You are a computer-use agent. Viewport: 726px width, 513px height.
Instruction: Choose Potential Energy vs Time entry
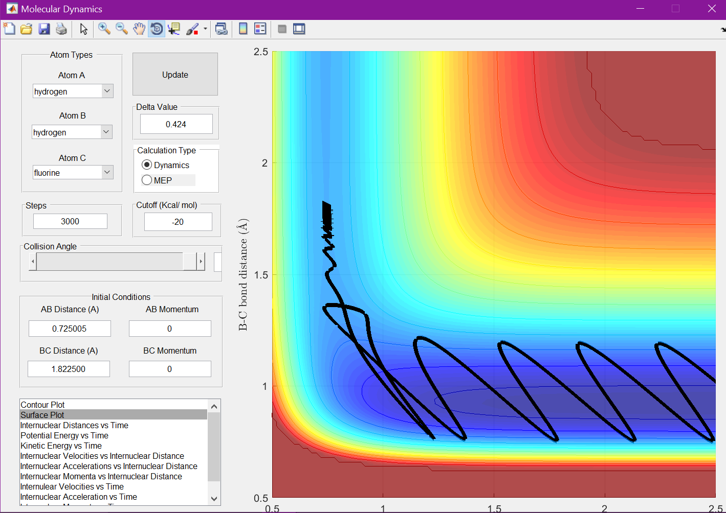coord(64,435)
